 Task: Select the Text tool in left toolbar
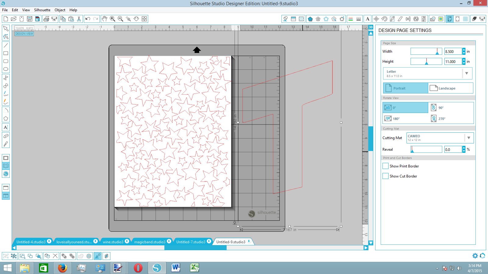tap(6, 127)
